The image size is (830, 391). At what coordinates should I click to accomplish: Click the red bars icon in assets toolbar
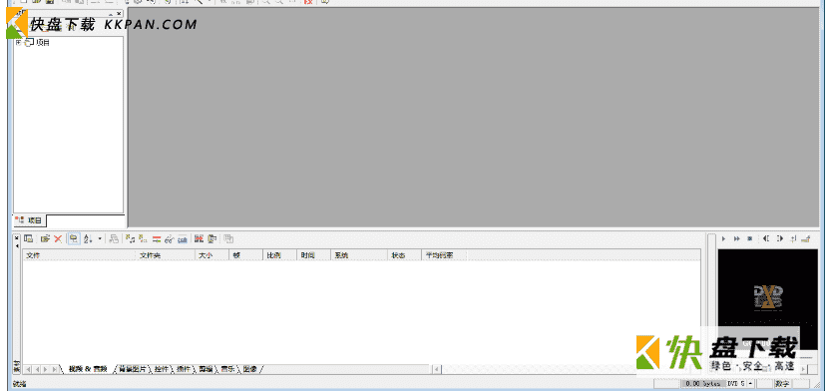click(157, 239)
